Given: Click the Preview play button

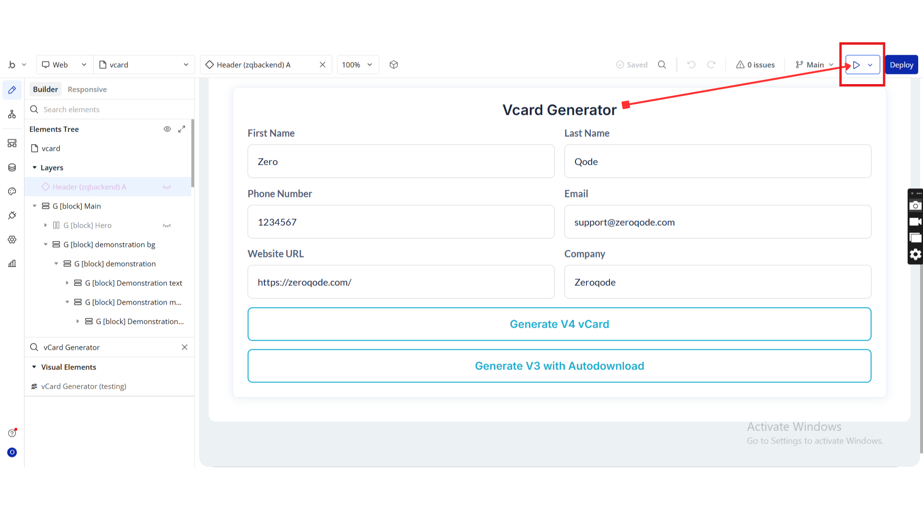Looking at the screenshot, I should [x=856, y=65].
